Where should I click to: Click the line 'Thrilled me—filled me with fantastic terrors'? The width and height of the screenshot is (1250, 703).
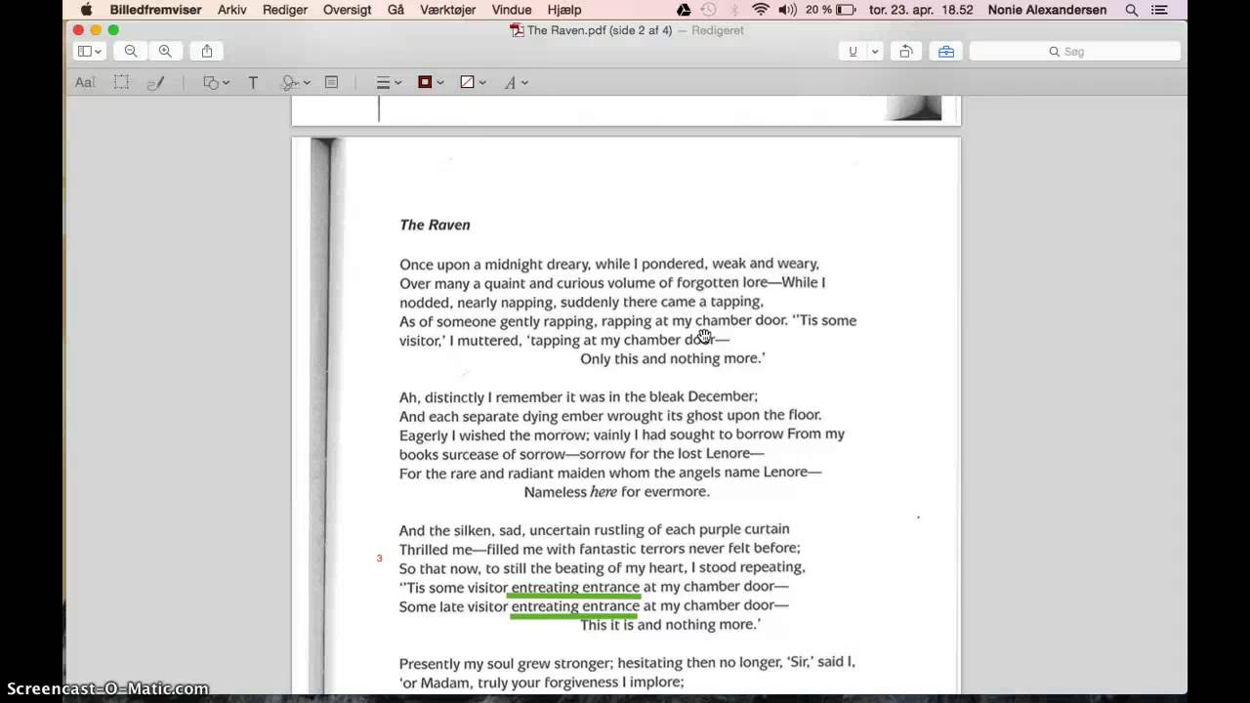tap(600, 549)
